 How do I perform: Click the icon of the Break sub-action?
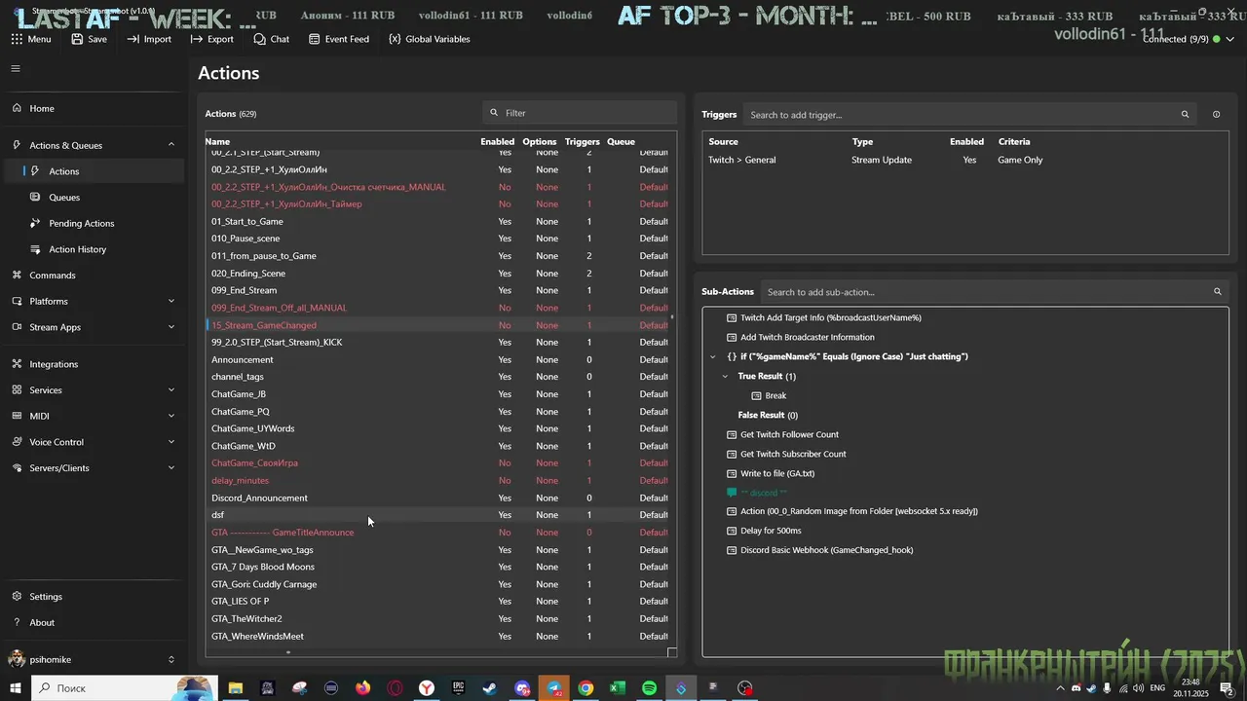(757, 395)
